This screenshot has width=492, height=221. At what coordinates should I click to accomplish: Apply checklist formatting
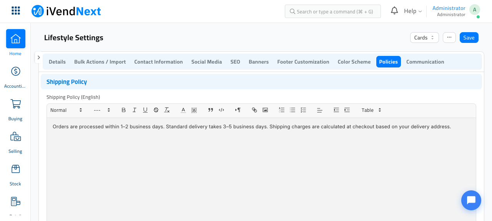[x=303, y=110]
